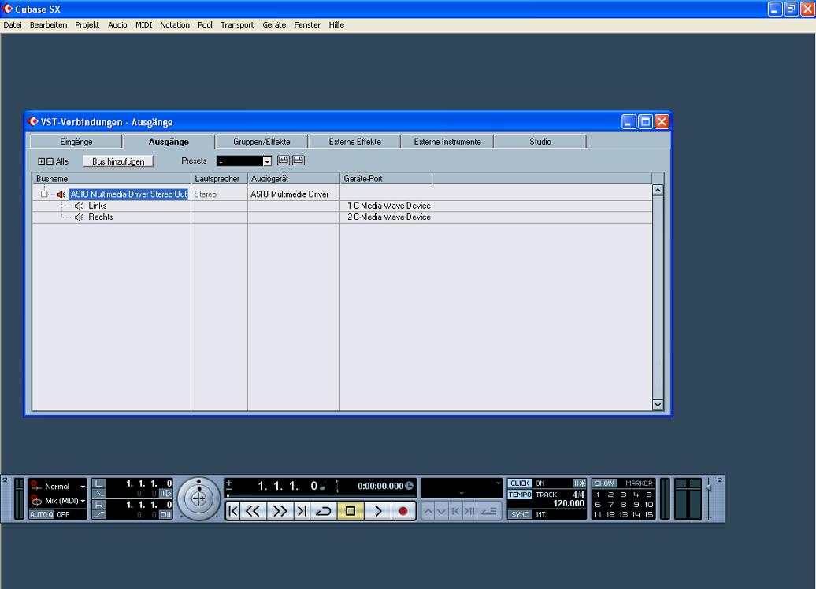The image size is (816, 589).
Task: Switch to the Studio tab
Action: (x=540, y=142)
